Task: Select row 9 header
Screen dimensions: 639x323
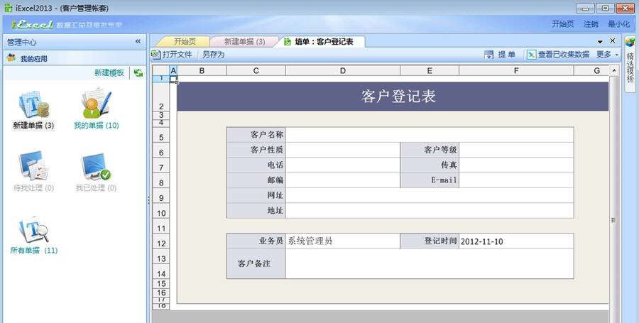Action: pyautogui.click(x=161, y=195)
